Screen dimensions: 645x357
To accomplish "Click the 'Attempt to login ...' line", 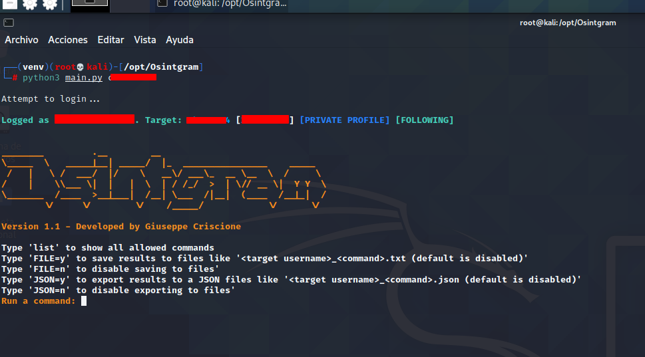I will click(51, 99).
